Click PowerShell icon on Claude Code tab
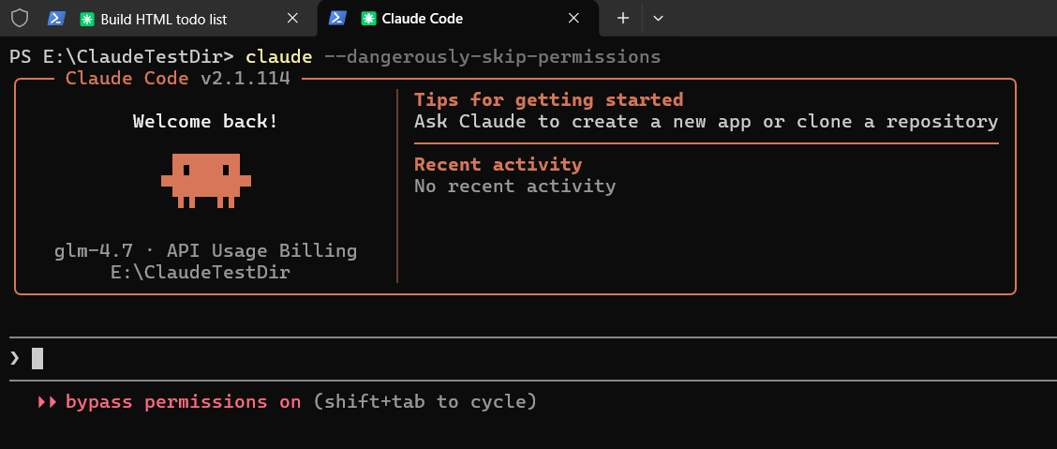The image size is (1057, 449). [x=337, y=18]
